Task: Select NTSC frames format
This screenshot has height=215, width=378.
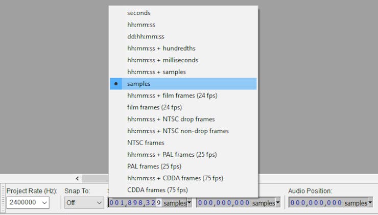Action: 183,142
